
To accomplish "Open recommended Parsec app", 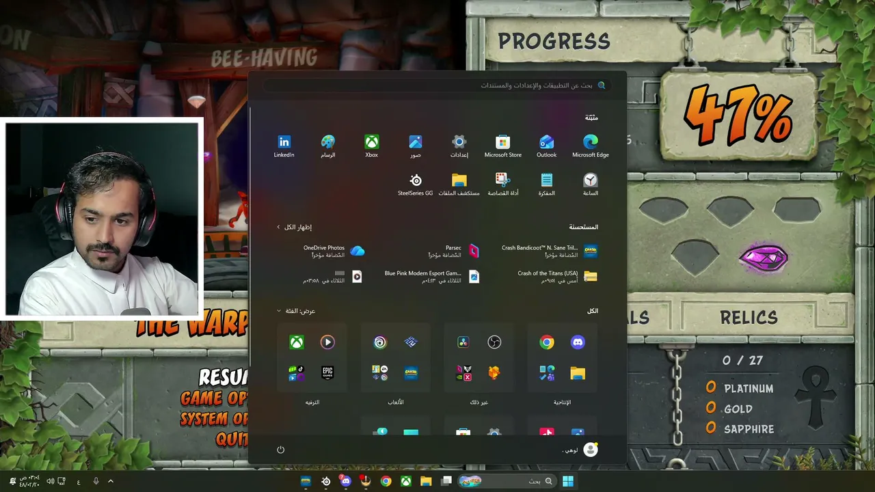I will tap(453, 251).
